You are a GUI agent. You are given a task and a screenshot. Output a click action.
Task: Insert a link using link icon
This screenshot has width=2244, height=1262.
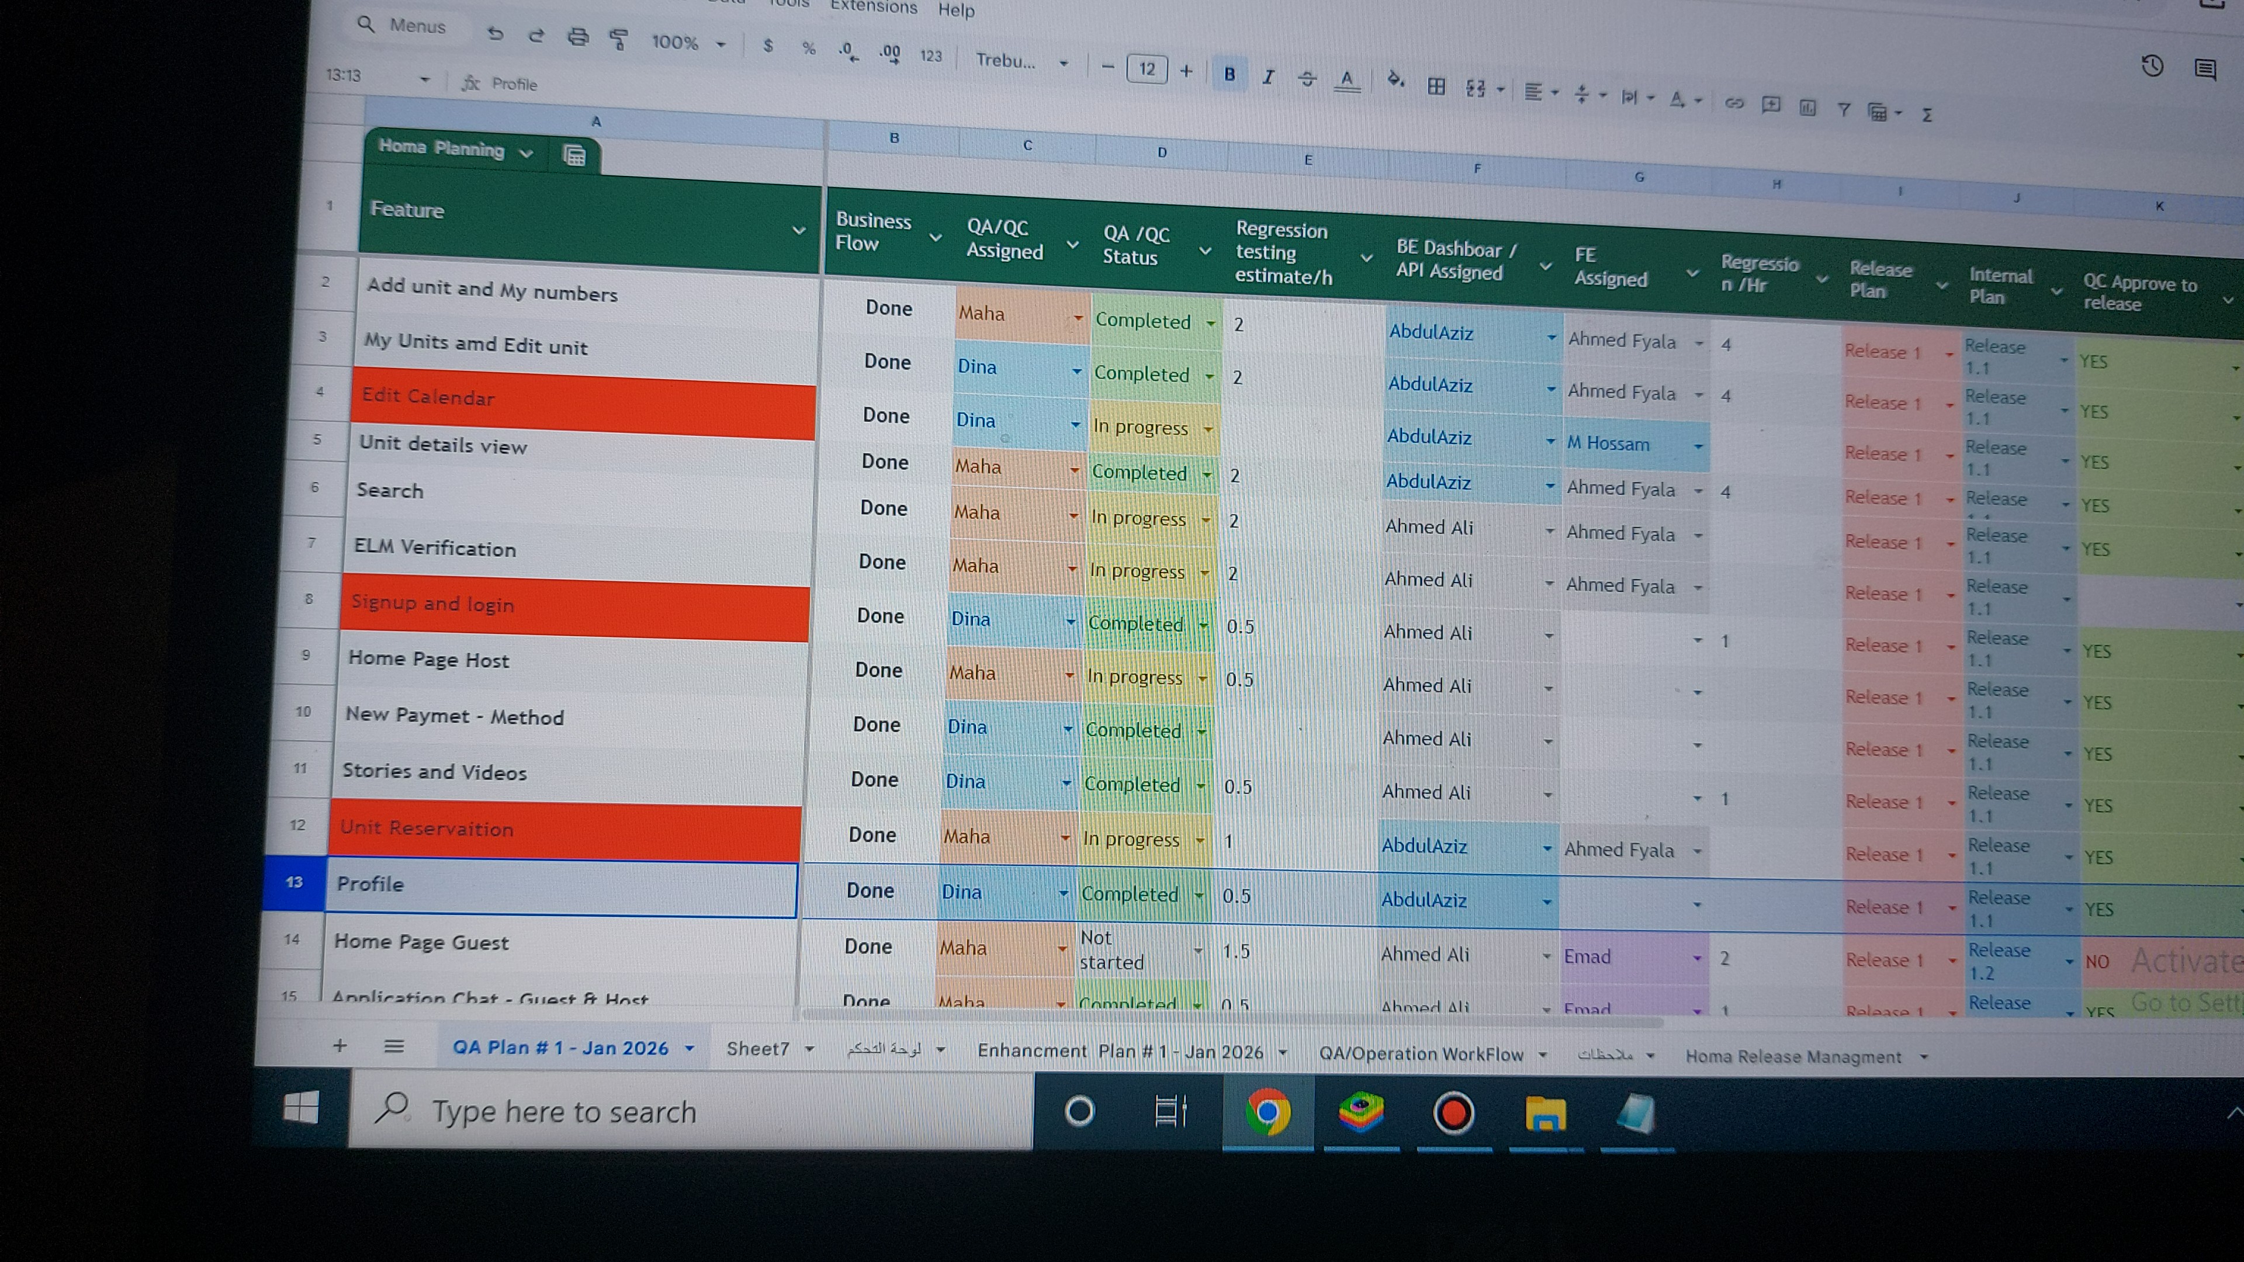click(1733, 103)
